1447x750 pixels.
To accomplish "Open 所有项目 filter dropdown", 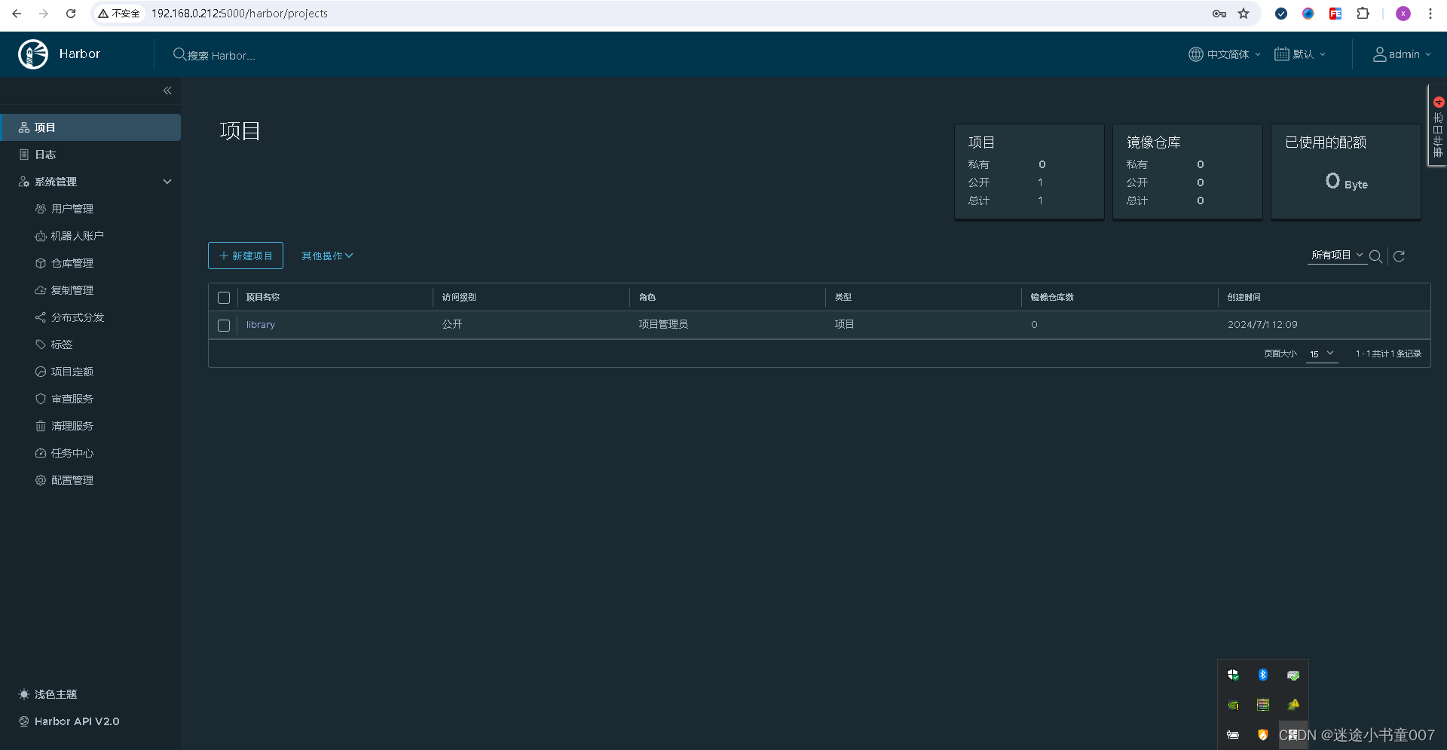I will (x=1337, y=256).
